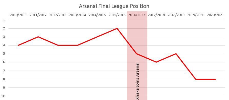This screenshot has width=229, height=100.
Task: Select the 2011/2012 axis label
Action: pyautogui.click(x=38, y=15)
